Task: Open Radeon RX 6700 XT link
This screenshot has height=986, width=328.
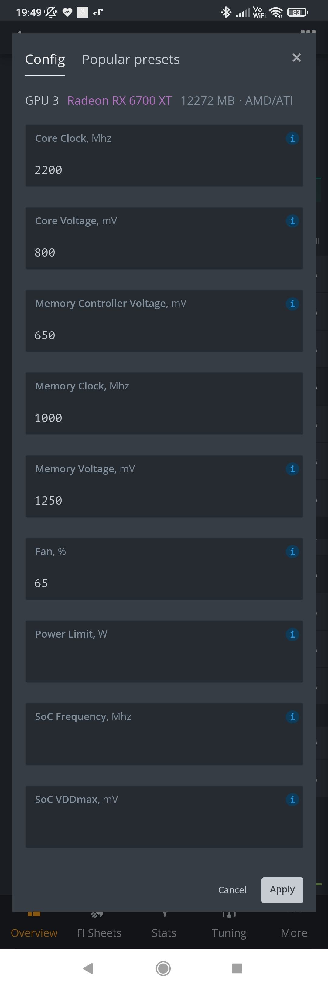Action: pyautogui.click(x=119, y=101)
